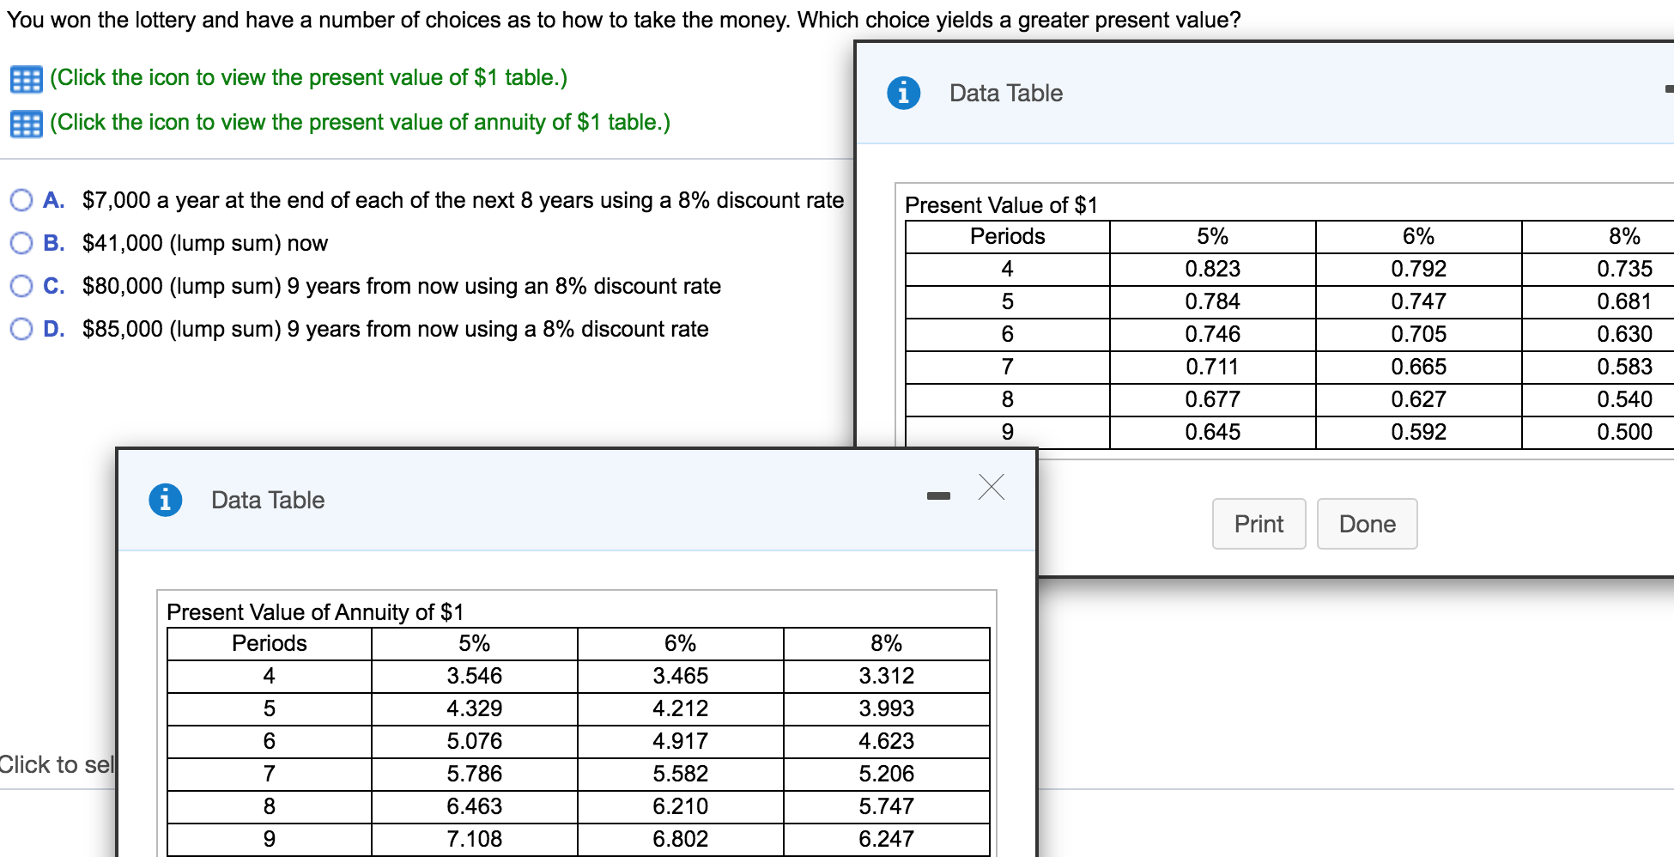Viewport: 1674px width, 857px height.
Task: Click the 4.623 cell in the annuity table
Action: coord(887,741)
